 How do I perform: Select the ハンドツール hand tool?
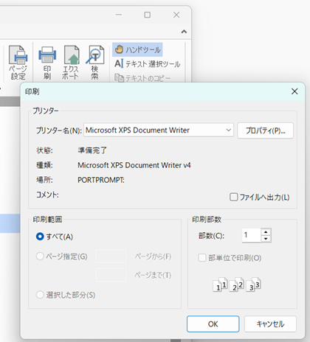click(137, 49)
